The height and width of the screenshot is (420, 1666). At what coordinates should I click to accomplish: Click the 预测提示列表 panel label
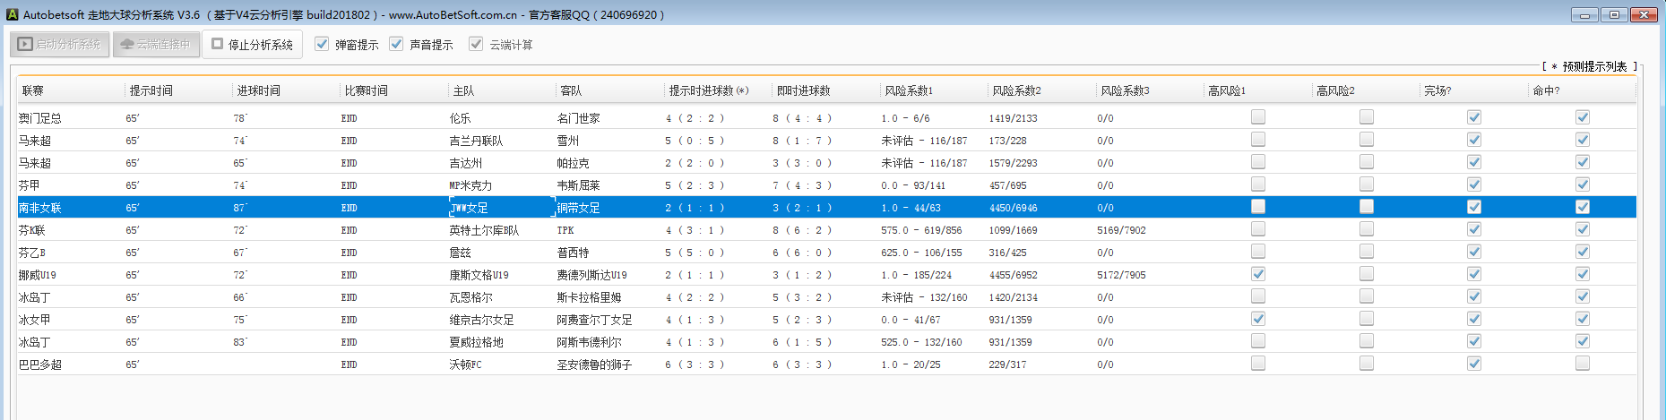click(1593, 66)
